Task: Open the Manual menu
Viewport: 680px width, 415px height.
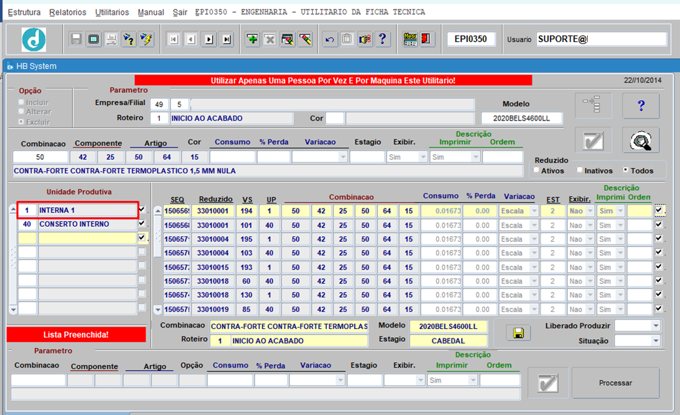Action: point(151,12)
